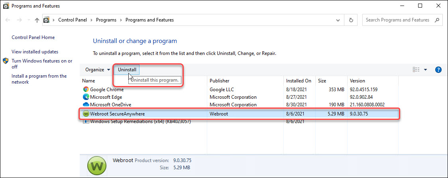Open the Organize dropdown menu
448x178 pixels.
pyautogui.click(x=98, y=70)
